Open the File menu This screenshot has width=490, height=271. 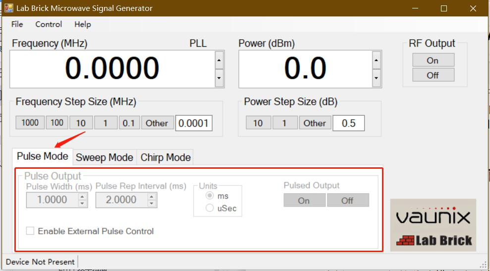point(17,24)
